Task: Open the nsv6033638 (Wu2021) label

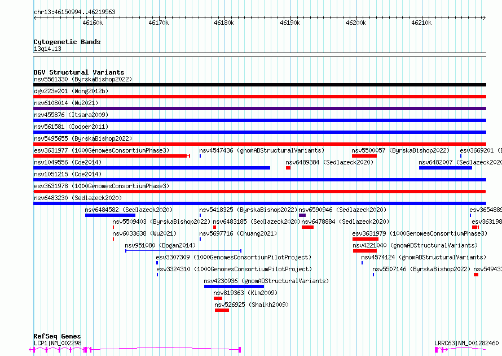Action: 144,233
